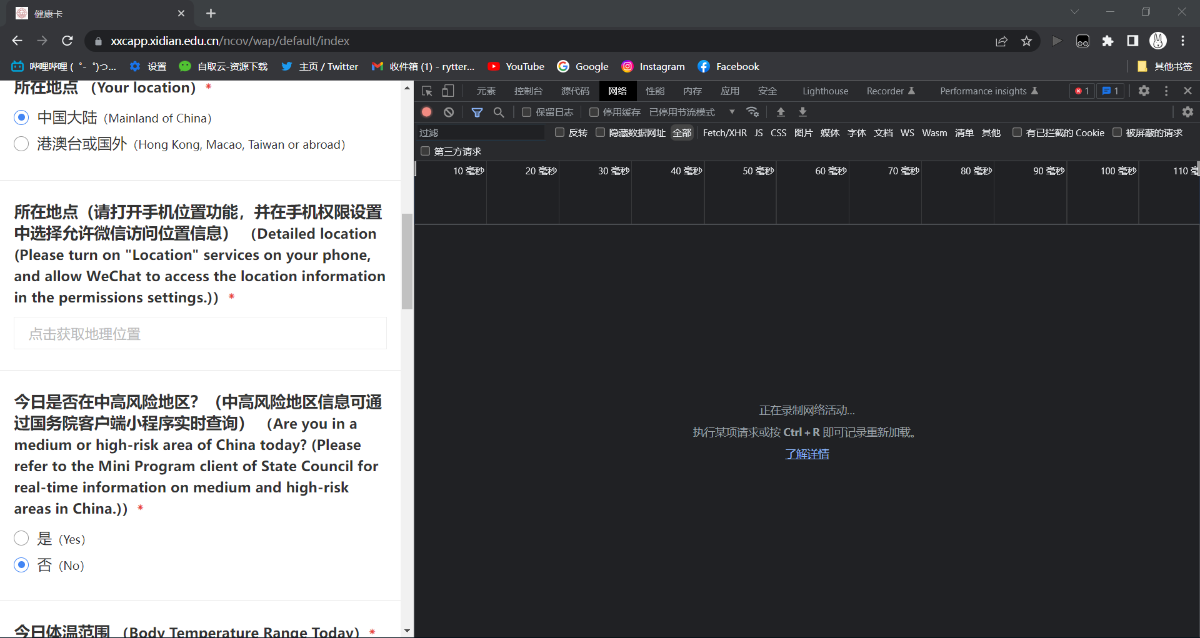This screenshot has height=638, width=1200.
Task: Click the media control play icon in toolbar
Action: coord(1057,41)
